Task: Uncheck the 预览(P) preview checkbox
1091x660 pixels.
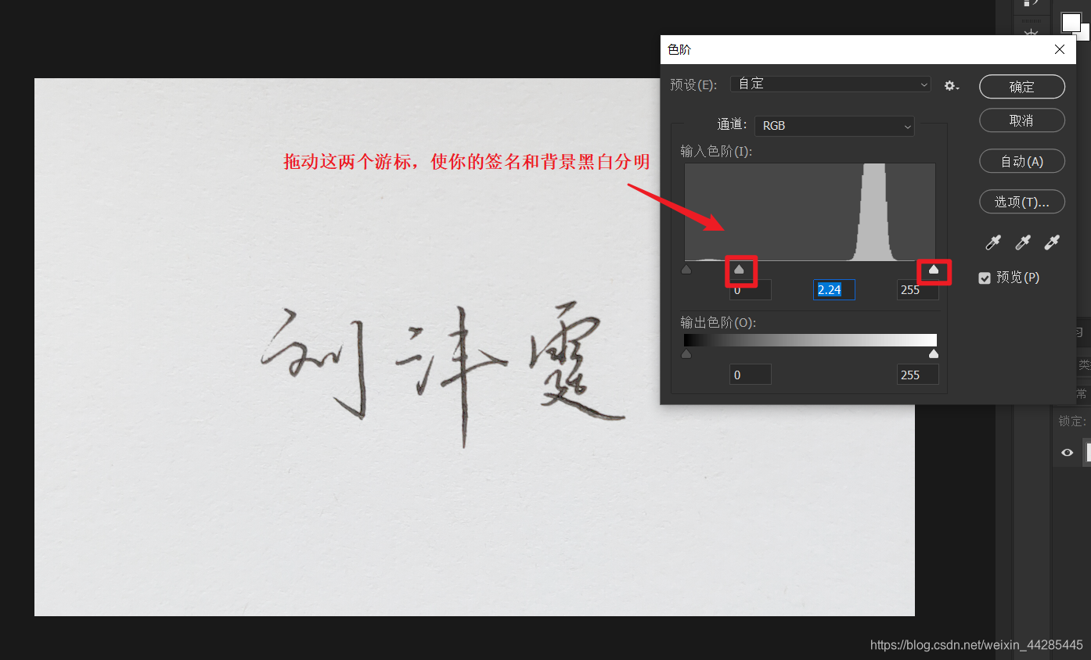Action: pyautogui.click(x=985, y=278)
